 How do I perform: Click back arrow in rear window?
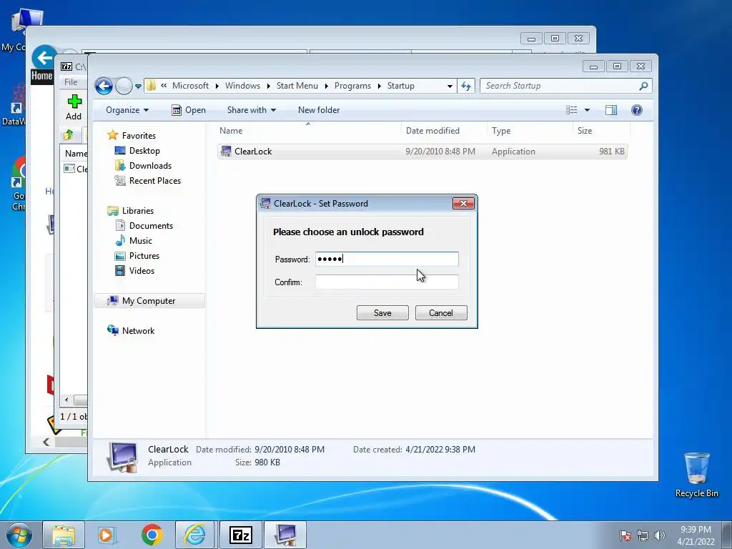44,59
